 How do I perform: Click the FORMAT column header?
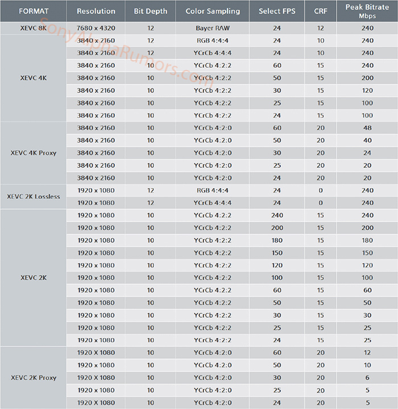33,11
